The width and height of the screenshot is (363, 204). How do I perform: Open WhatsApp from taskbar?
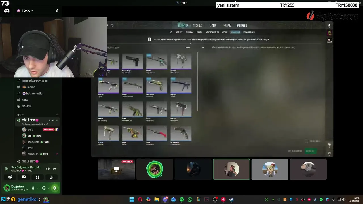click(190, 199)
